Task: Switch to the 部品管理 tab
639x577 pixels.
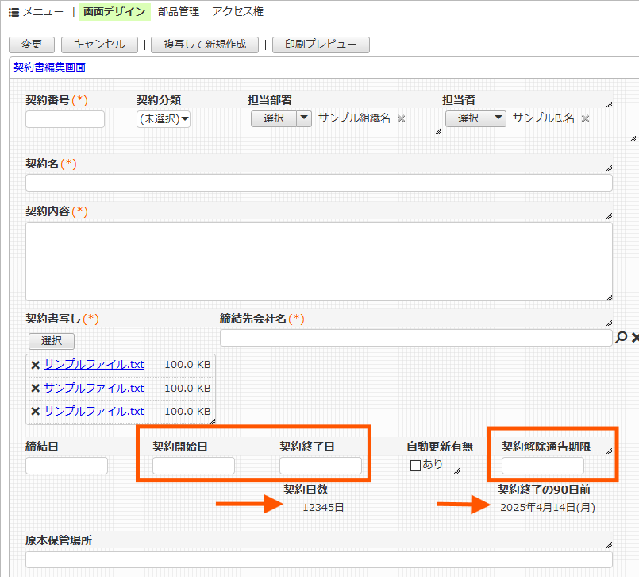Action: point(179,12)
